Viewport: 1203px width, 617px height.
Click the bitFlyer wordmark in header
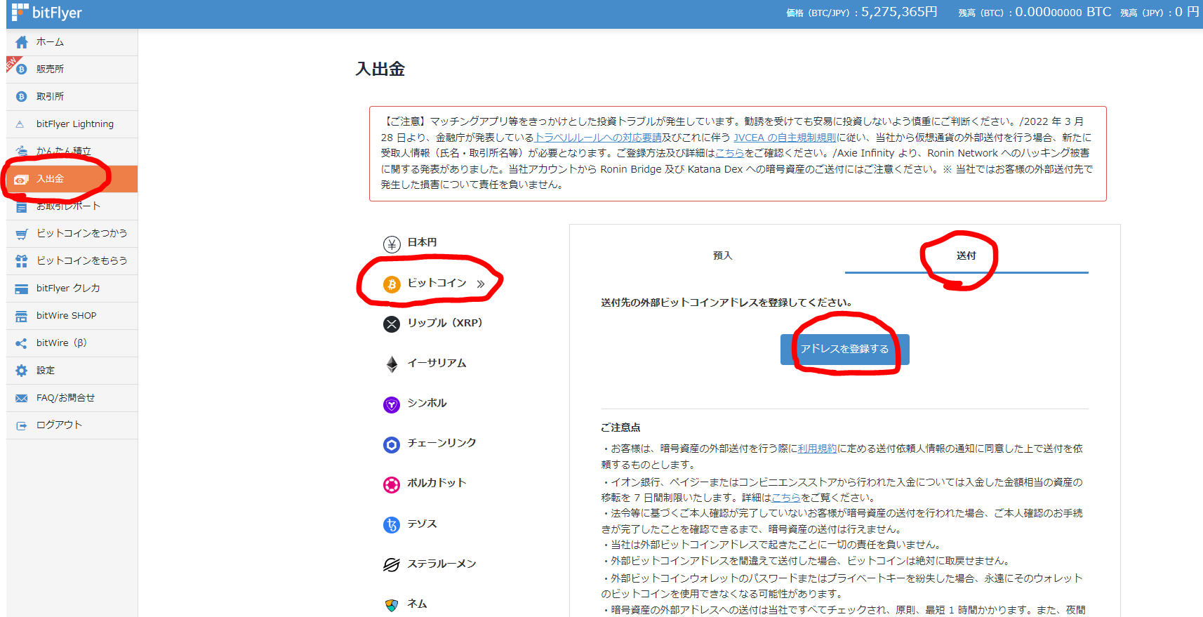point(57,13)
